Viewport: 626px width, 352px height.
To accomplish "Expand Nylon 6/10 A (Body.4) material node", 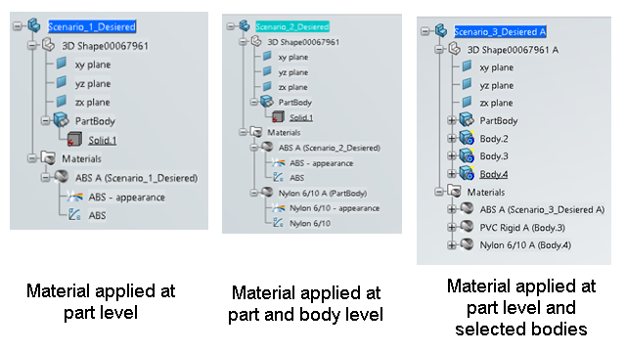I will click(452, 244).
